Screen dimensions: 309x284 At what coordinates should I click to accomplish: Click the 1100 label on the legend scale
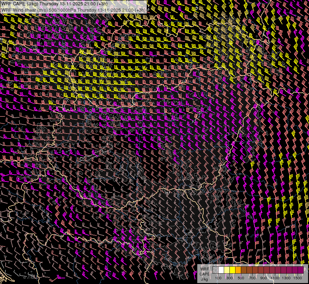pyautogui.click(x=275, y=278)
